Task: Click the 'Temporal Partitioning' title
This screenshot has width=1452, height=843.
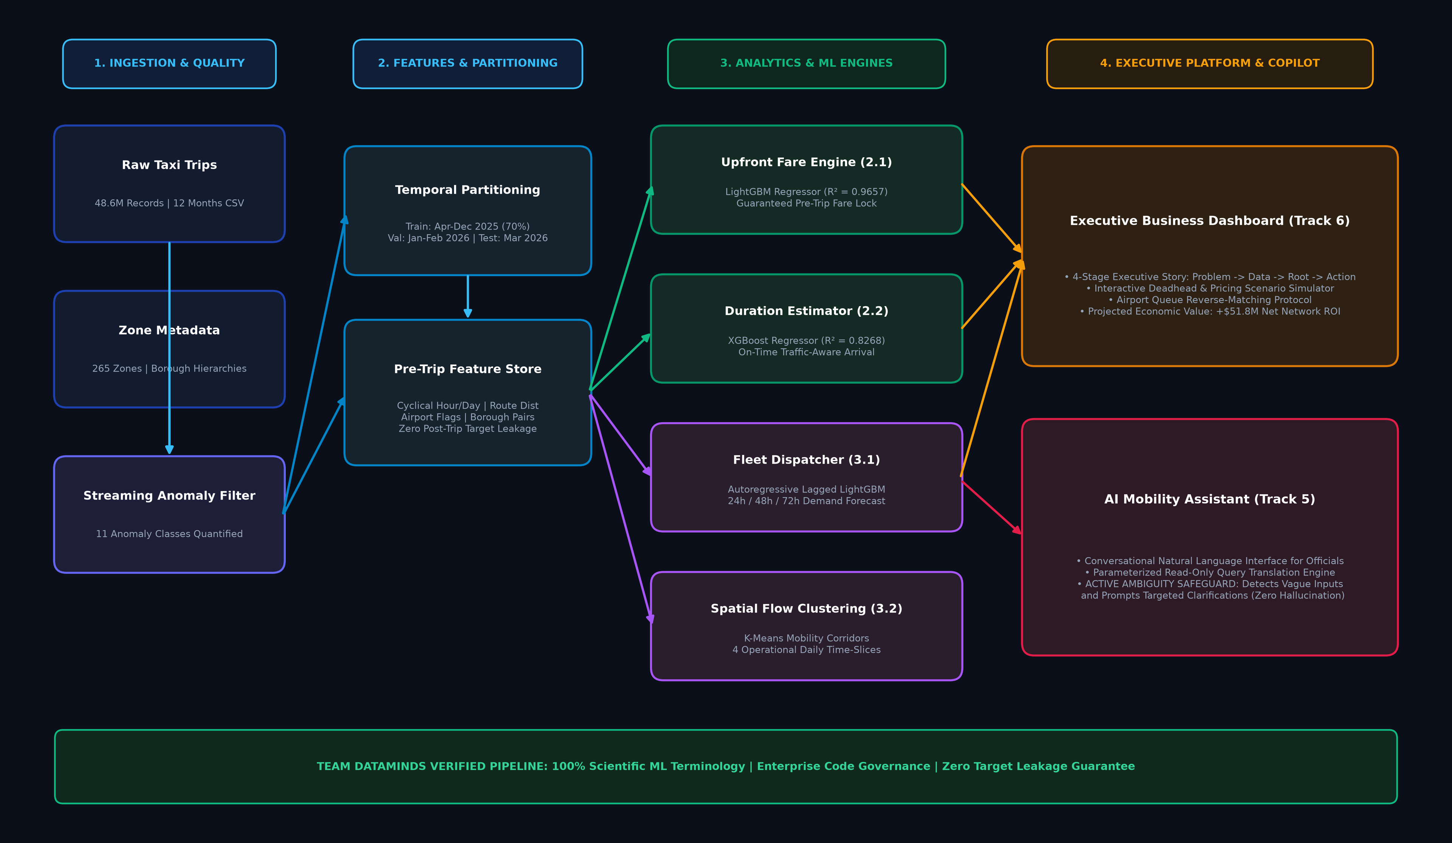Action: coord(467,190)
